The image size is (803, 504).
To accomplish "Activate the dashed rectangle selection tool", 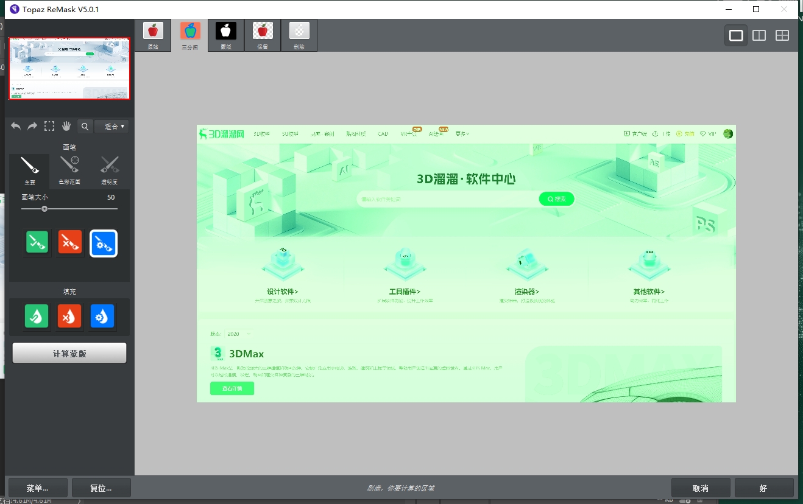I will click(x=49, y=126).
